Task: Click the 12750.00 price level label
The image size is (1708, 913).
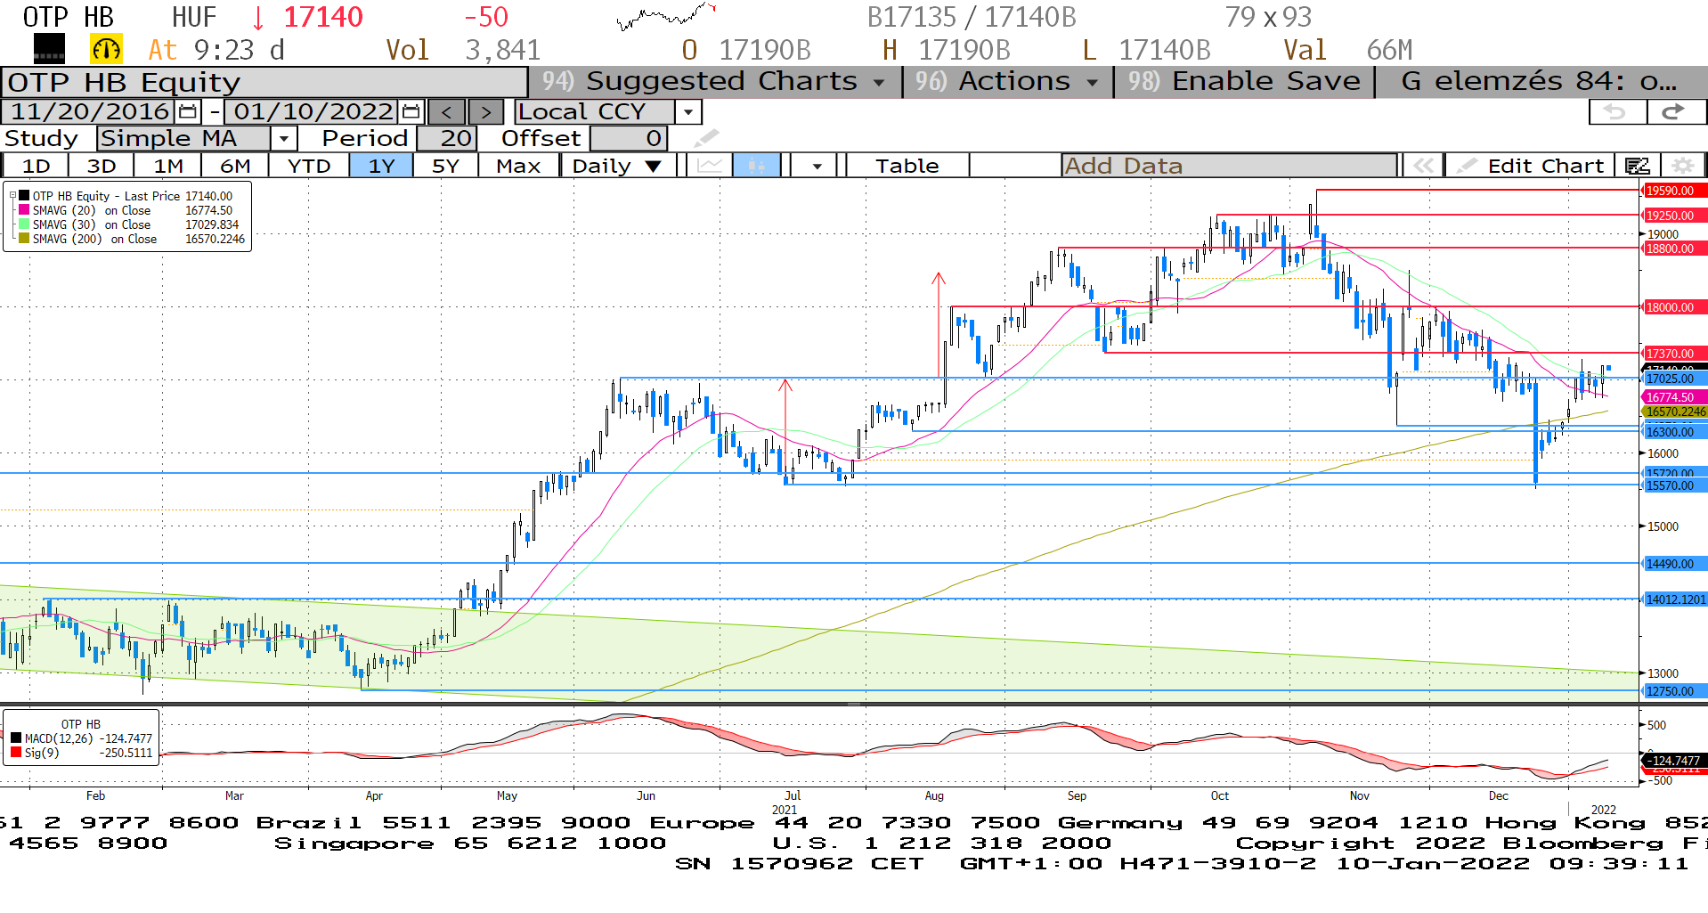Action: pyautogui.click(x=1674, y=691)
